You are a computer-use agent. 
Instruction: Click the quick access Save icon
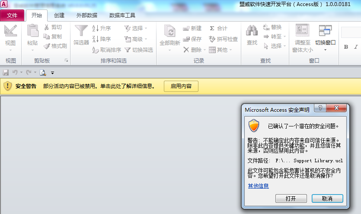pos(6,72)
